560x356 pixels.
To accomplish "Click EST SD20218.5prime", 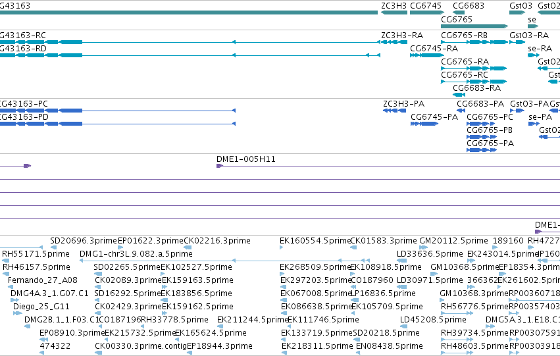I will tap(357, 340).
